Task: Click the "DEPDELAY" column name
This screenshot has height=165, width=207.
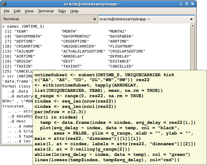Action: [x=119, y=56]
